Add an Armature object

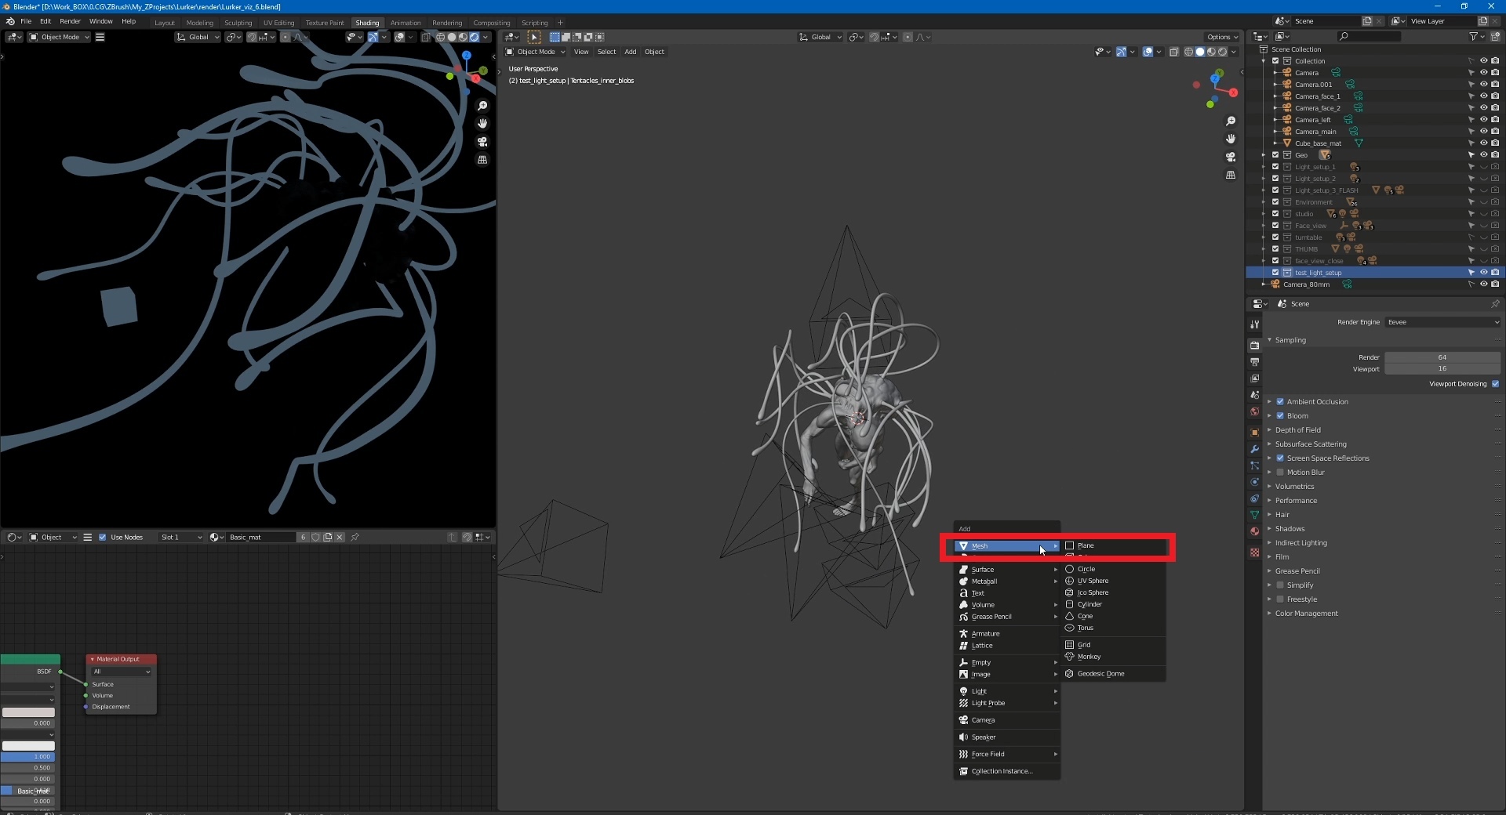point(985,634)
